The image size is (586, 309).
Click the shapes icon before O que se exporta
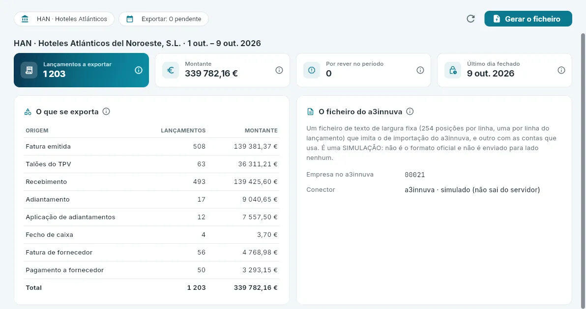point(28,112)
